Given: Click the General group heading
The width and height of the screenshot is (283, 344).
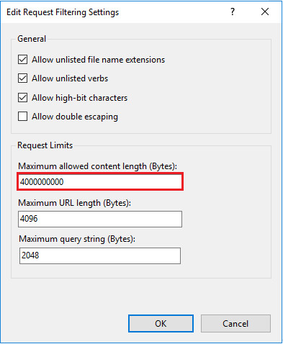Looking at the screenshot, I should (x=32, y=39).
